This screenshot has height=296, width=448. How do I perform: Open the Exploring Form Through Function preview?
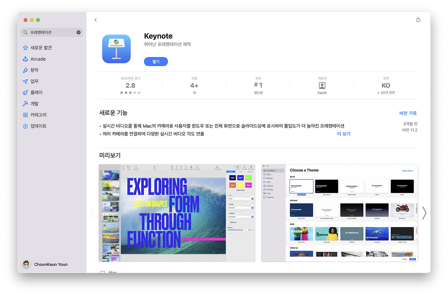[x=177, y=213]
